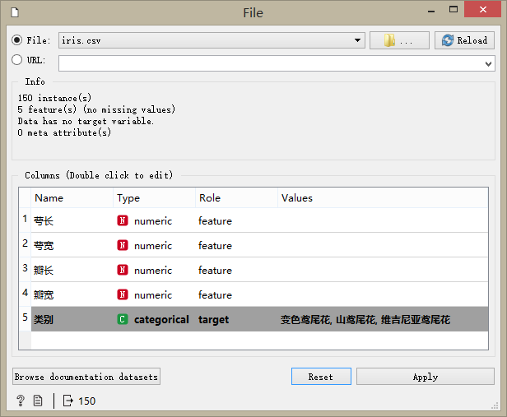Click the Type column header
Screen dimensions: 507x417
pyautogui.click(x=154, y=197)
